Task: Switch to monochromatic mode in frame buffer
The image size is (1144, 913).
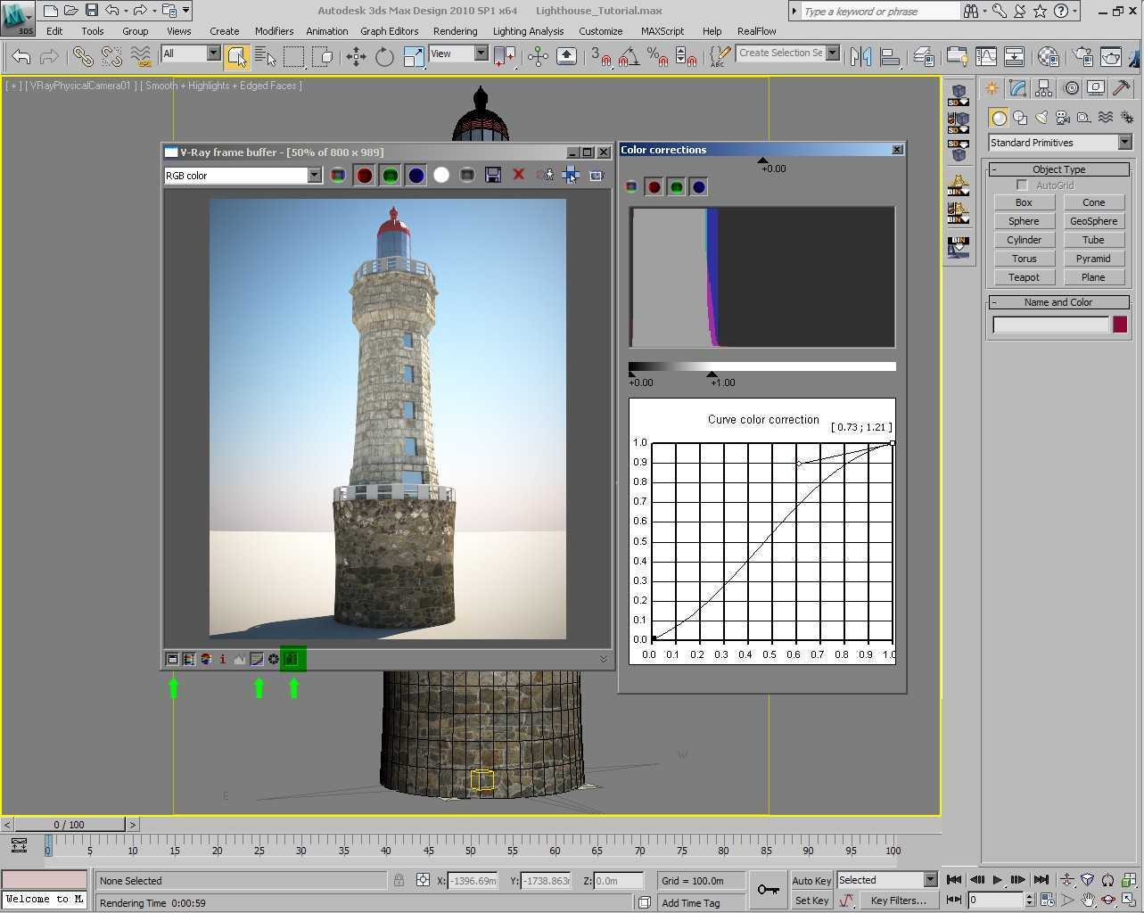Action: [467, 175]
